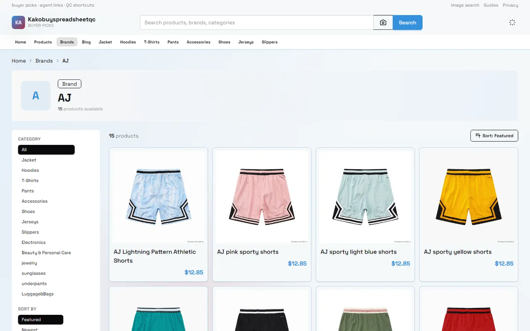Filter by Pants category in sidebar
Image resolution: width=530 pixels, height=331 pixels.
pyautogui.click(x=28, y=191)
